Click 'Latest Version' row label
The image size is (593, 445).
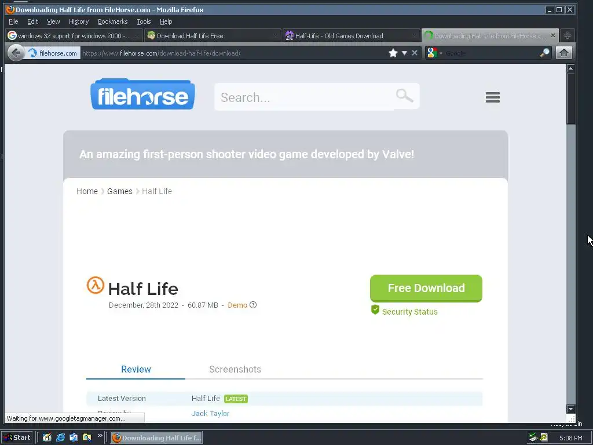coord(122,399)
